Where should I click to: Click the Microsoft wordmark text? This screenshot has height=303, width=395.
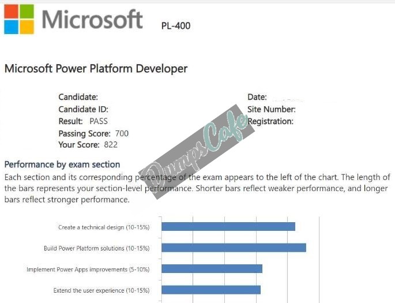point(92,19)
